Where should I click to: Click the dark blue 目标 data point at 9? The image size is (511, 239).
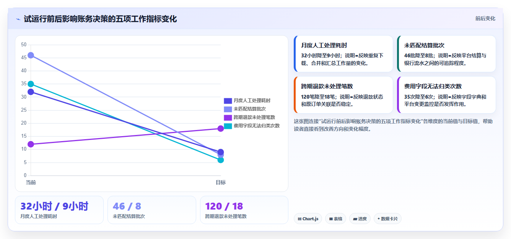click(221, 152)
